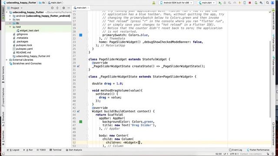Click the green inspection status checkmark
The width and height of the screenshot is (278, 156).
coord(270,12)
